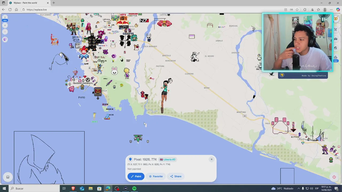The width and height of the screenshot is (342, 192).
Task: Open Spotify from the taskbar
Action: pos(134,189)
